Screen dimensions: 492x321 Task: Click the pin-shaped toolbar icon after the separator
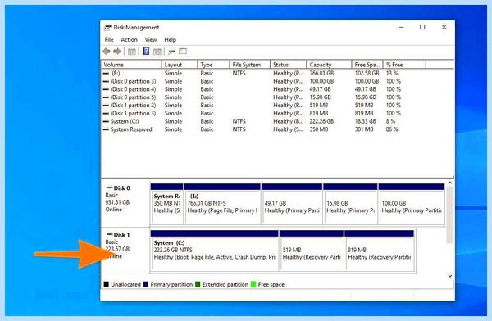click(x=171, y=52)
